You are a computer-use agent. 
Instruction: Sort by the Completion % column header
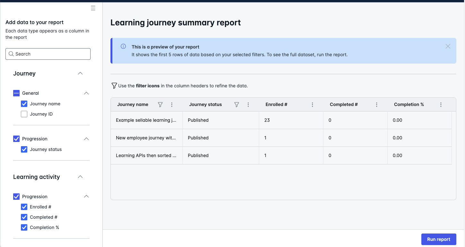point(409,105)
